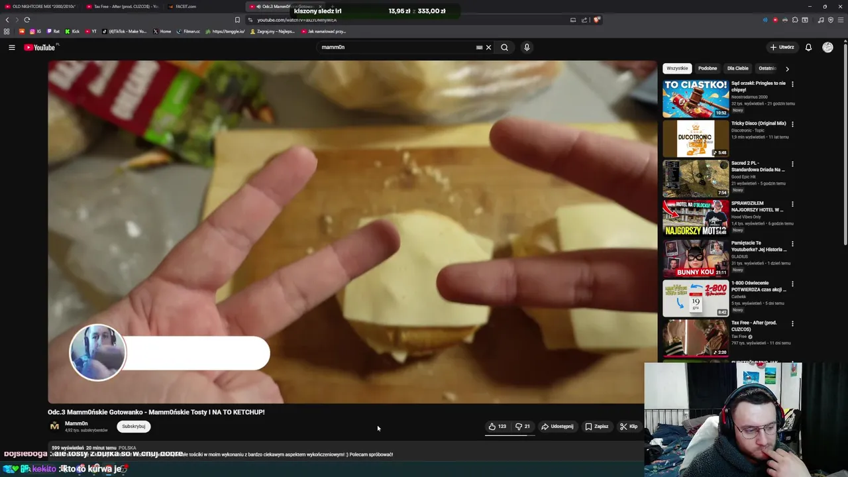Image resolution: width=848 pixels, height=477 pixels.
Task: Go to the YouTube home logo
Action: coord(41,47)
